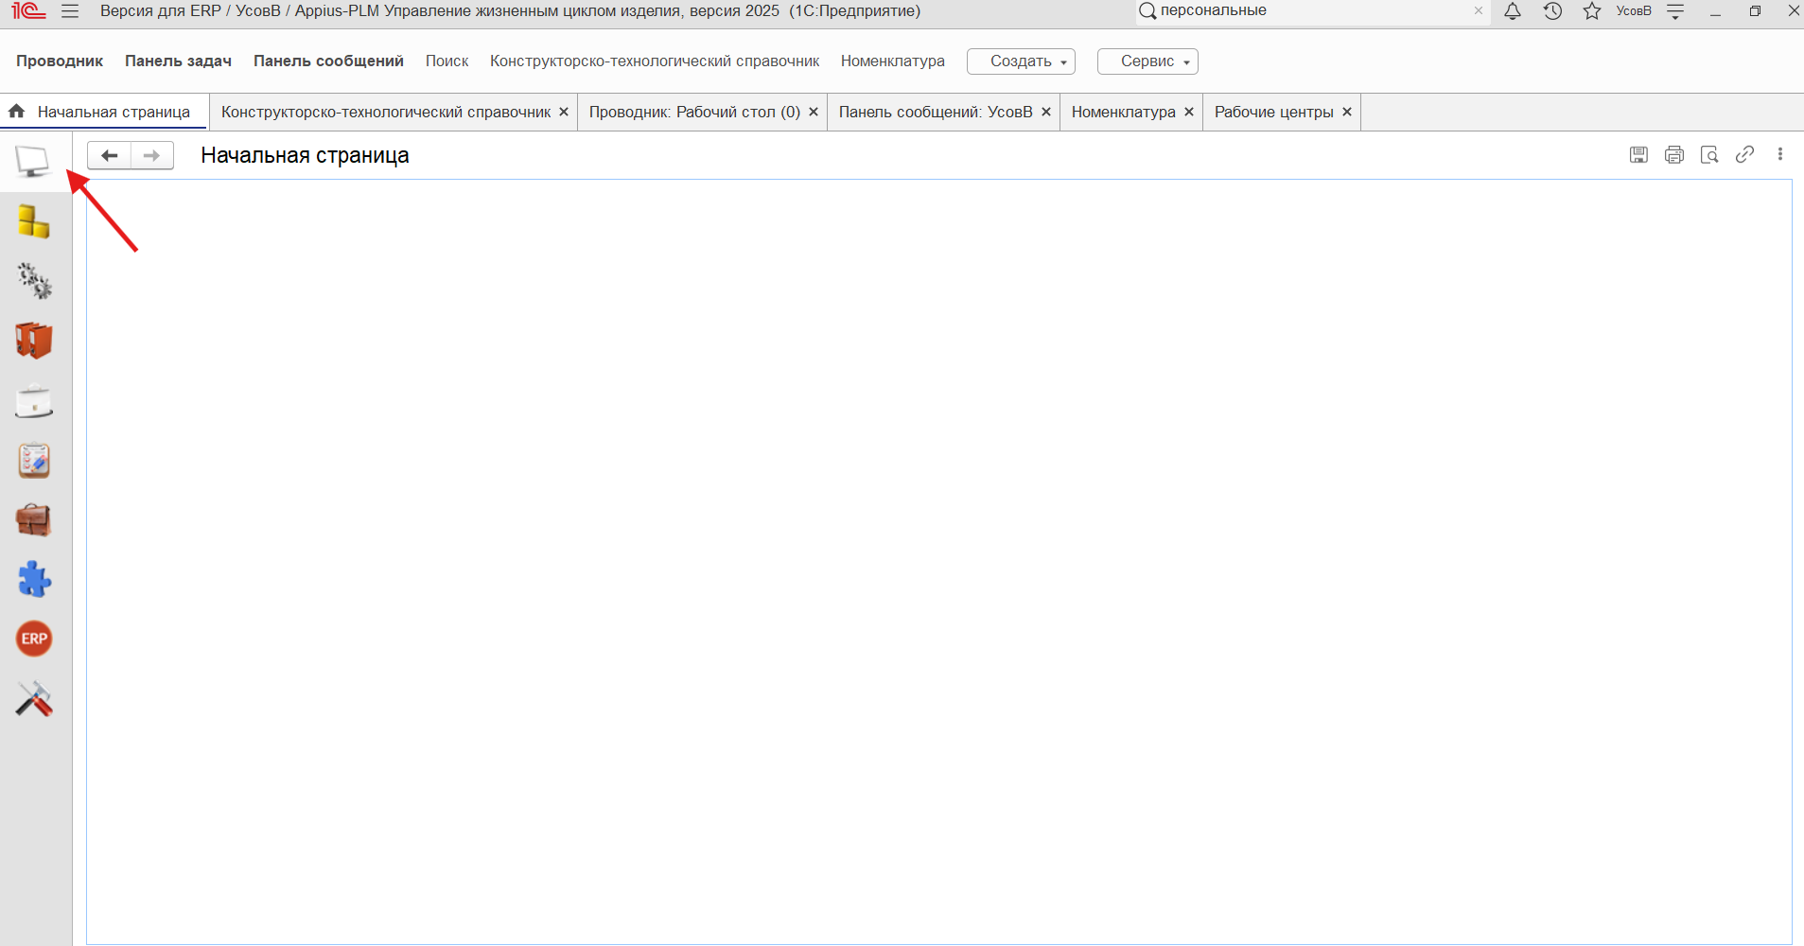Open the orange binders section in the sidebar
This screenshot has width=1804, height=946.
point(34,341)
